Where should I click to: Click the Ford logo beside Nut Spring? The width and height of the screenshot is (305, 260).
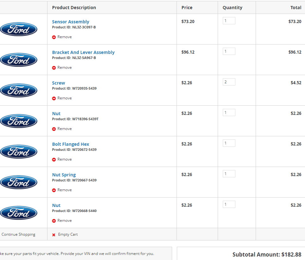[x=19, y=182]
